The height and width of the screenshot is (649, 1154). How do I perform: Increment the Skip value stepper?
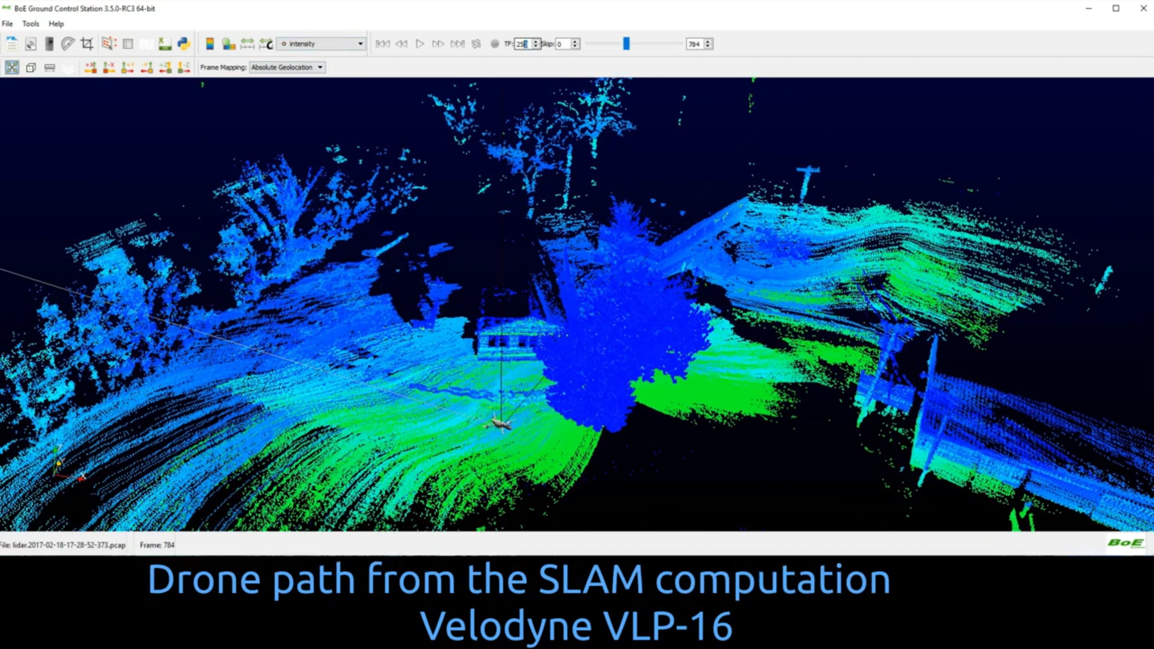pyautogui.click(x=575, y=41)
